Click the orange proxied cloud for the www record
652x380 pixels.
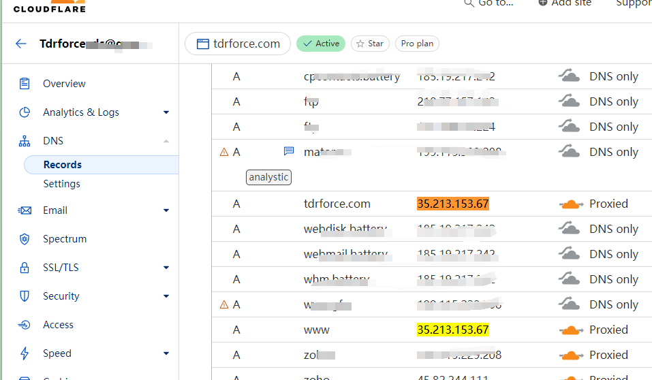[571, 330]
